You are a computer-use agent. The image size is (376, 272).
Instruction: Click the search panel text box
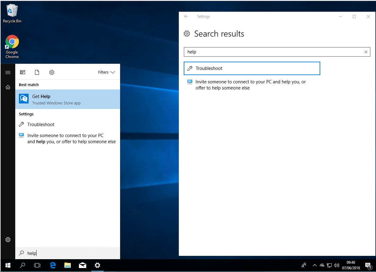[68, 253]
